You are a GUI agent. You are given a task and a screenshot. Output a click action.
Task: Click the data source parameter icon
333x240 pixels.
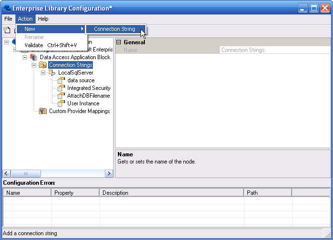pos(61,80)
